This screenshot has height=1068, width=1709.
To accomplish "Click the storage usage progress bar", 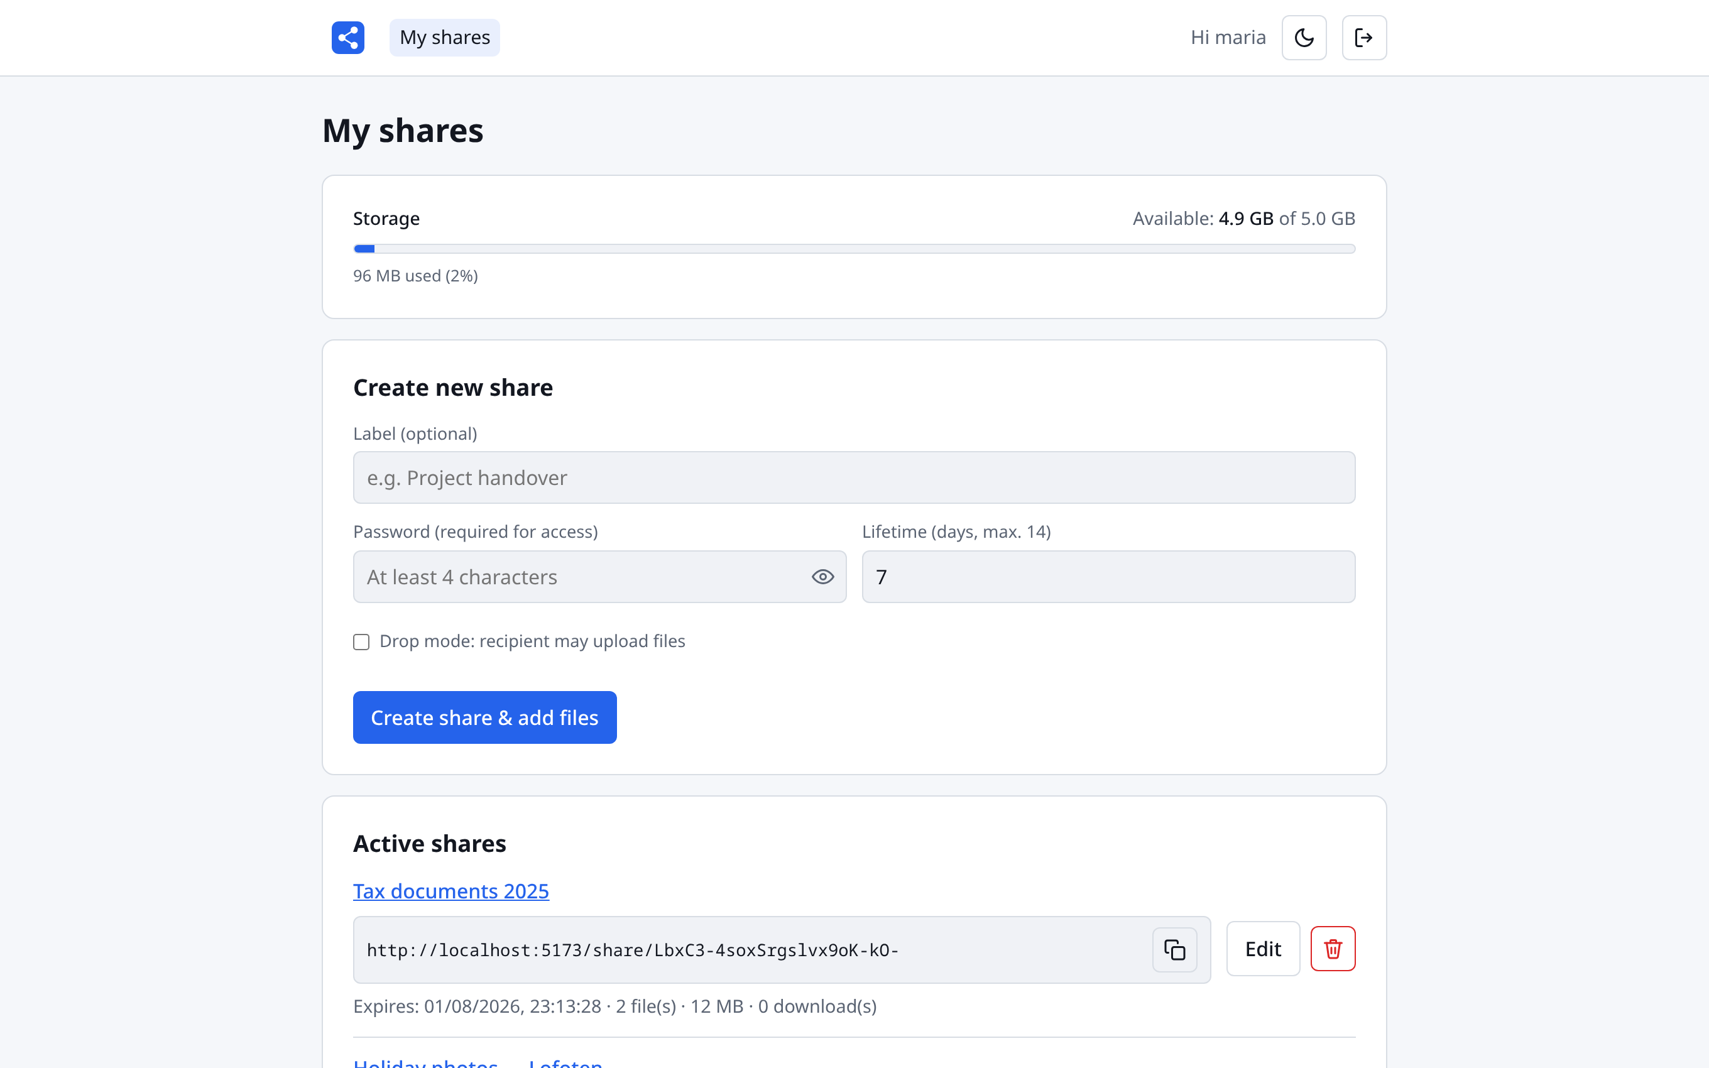I will [854, 249].
